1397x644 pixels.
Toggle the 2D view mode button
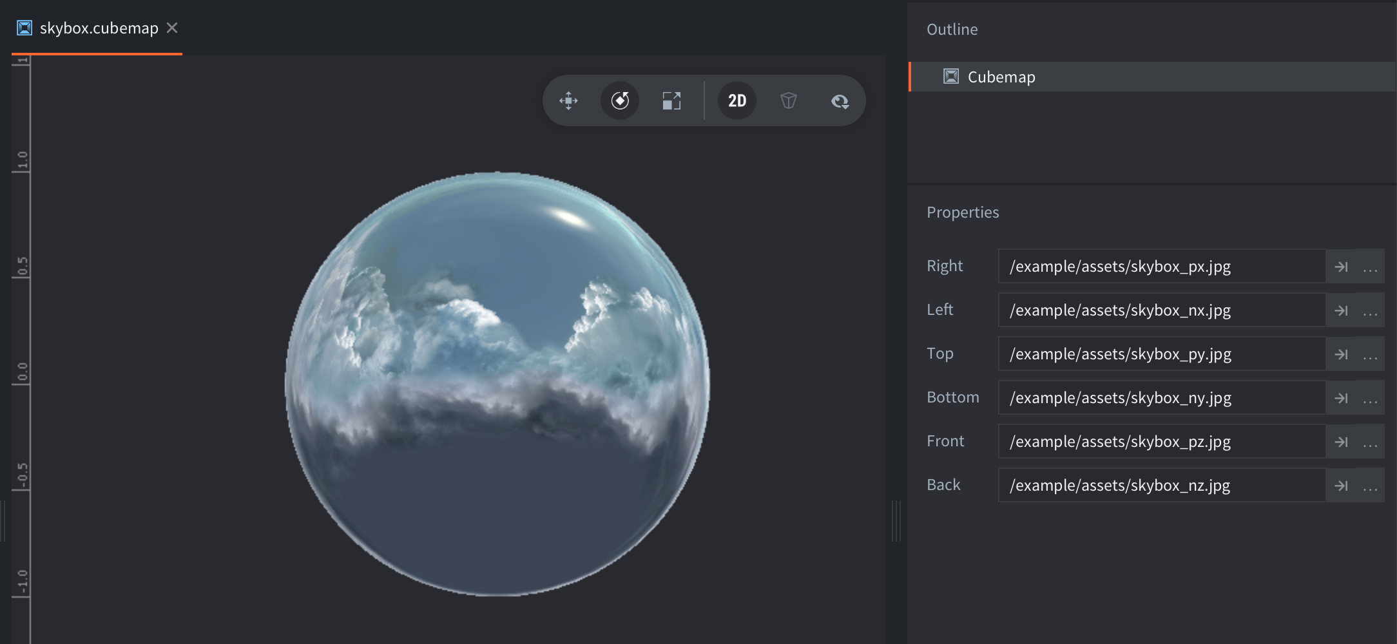[737, 101]
